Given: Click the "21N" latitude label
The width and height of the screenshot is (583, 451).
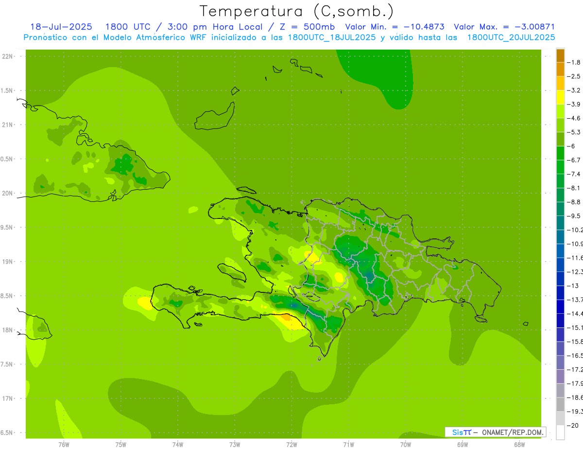Looking at the screenshot, I should (7, 125).
